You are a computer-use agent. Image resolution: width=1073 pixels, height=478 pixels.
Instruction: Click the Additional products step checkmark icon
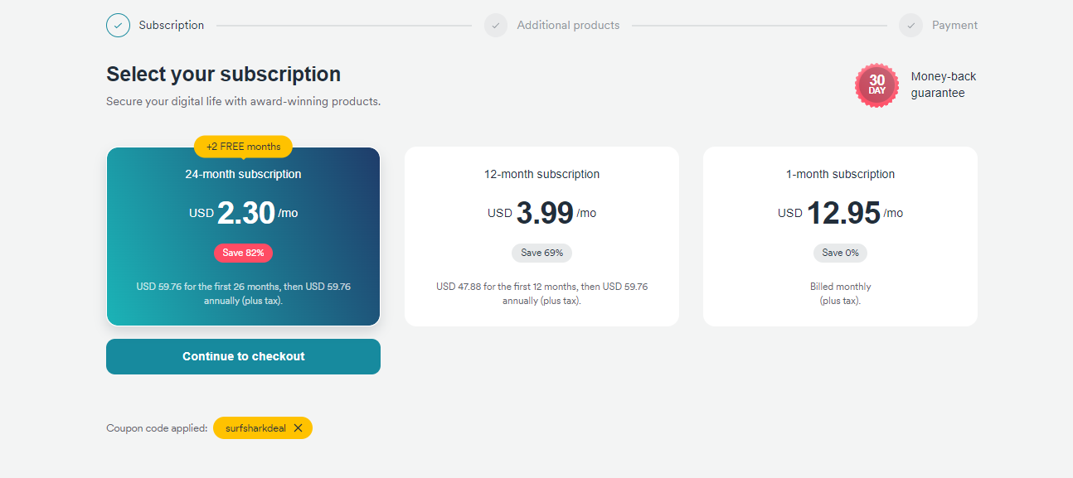pyautogui.click(x=496, y=25)
